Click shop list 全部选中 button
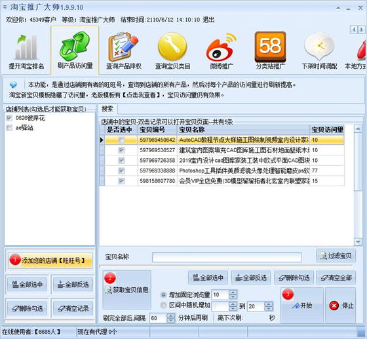367x339 pixels. coord(28,285)
